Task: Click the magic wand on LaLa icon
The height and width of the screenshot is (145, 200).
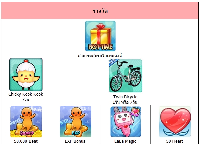Action: tap(134, 115)
